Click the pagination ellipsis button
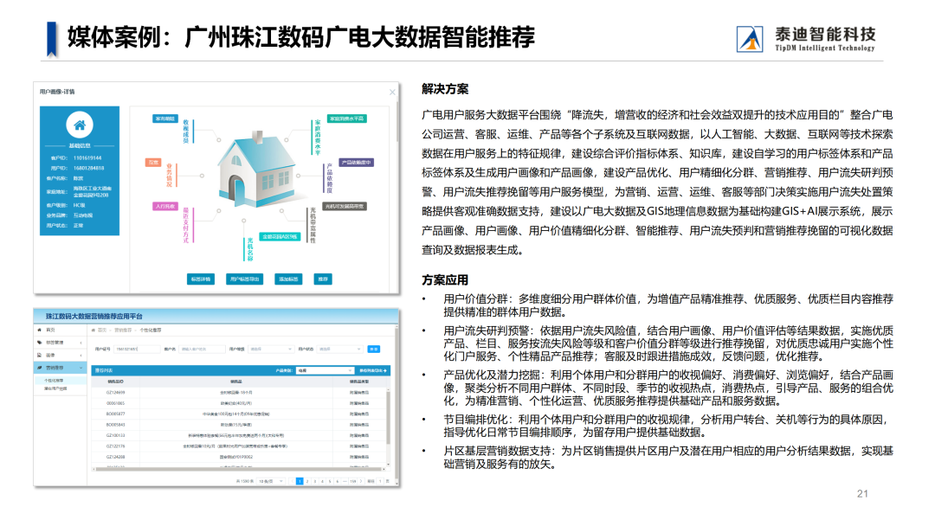935x526 pixels. coord(345,481)
